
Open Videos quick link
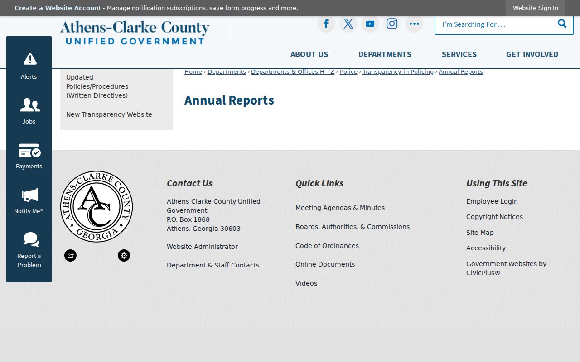point(306,283)
